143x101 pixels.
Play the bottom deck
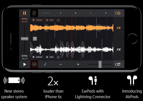pyautogui.click(x=25, y=64)
